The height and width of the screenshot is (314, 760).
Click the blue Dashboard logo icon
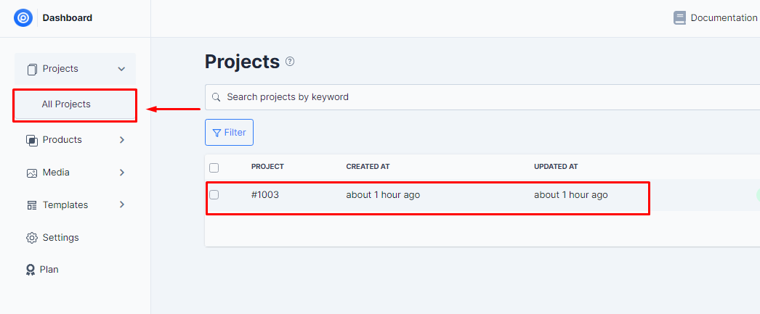[x=23, y=18]
